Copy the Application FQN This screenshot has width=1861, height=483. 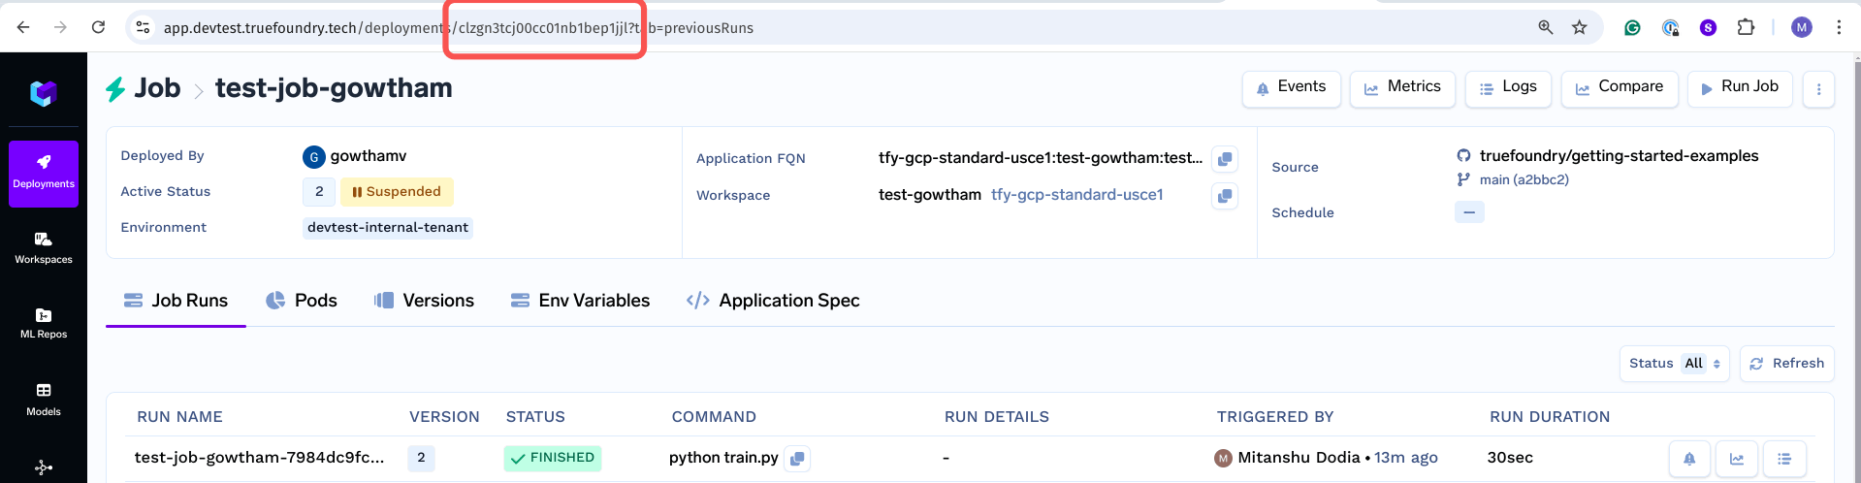click(x=1225, y=159)
